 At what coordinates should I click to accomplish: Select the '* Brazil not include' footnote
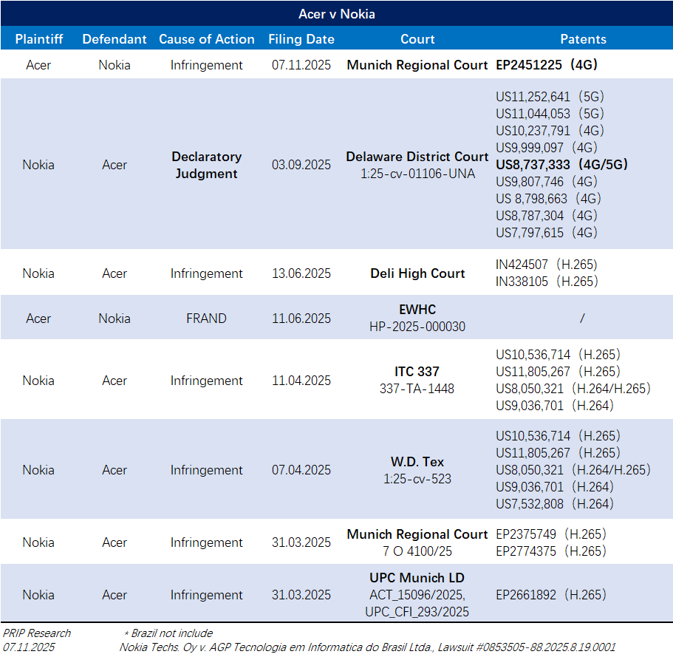click(168, 633)
